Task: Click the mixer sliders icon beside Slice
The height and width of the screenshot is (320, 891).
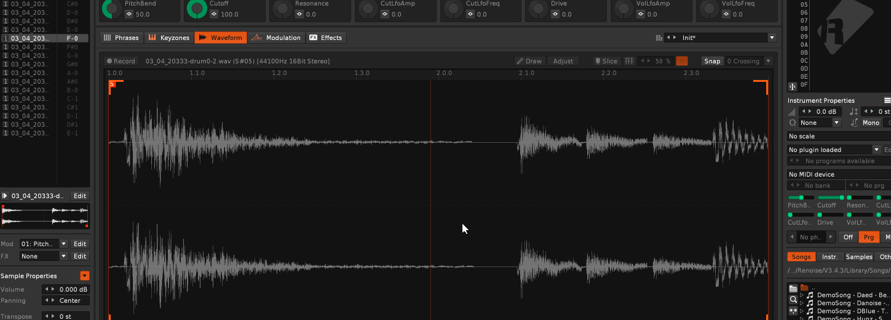Action: (629, 61)
